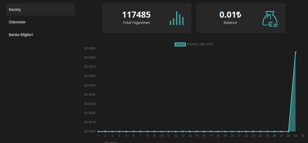Pick the data point for day 20
This screenshot has height=143, width=308.
pos(232,131)
